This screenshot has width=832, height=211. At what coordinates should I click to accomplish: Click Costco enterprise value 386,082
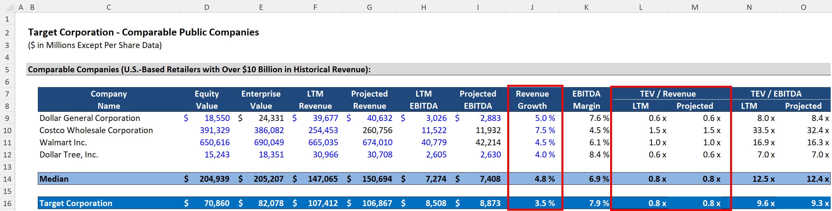[269, 130]
